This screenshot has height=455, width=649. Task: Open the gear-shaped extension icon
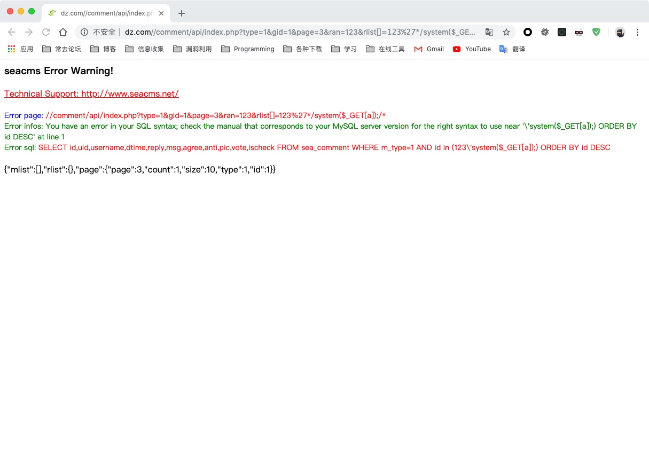(x=545, y=32)
